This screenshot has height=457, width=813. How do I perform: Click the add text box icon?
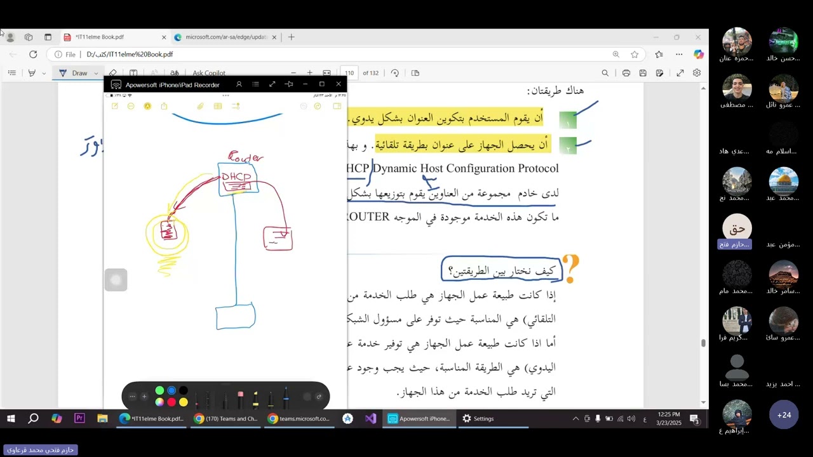pos(133,73)
